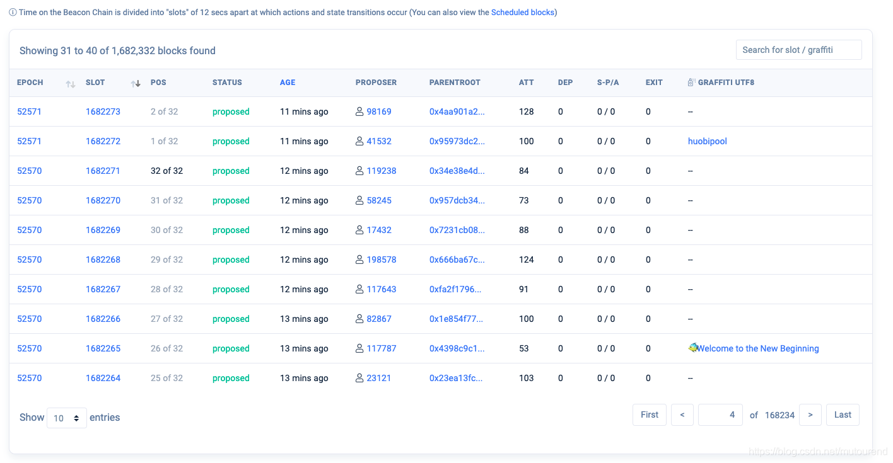
Task: Open slot 1682265
Action: coord(103,348)
